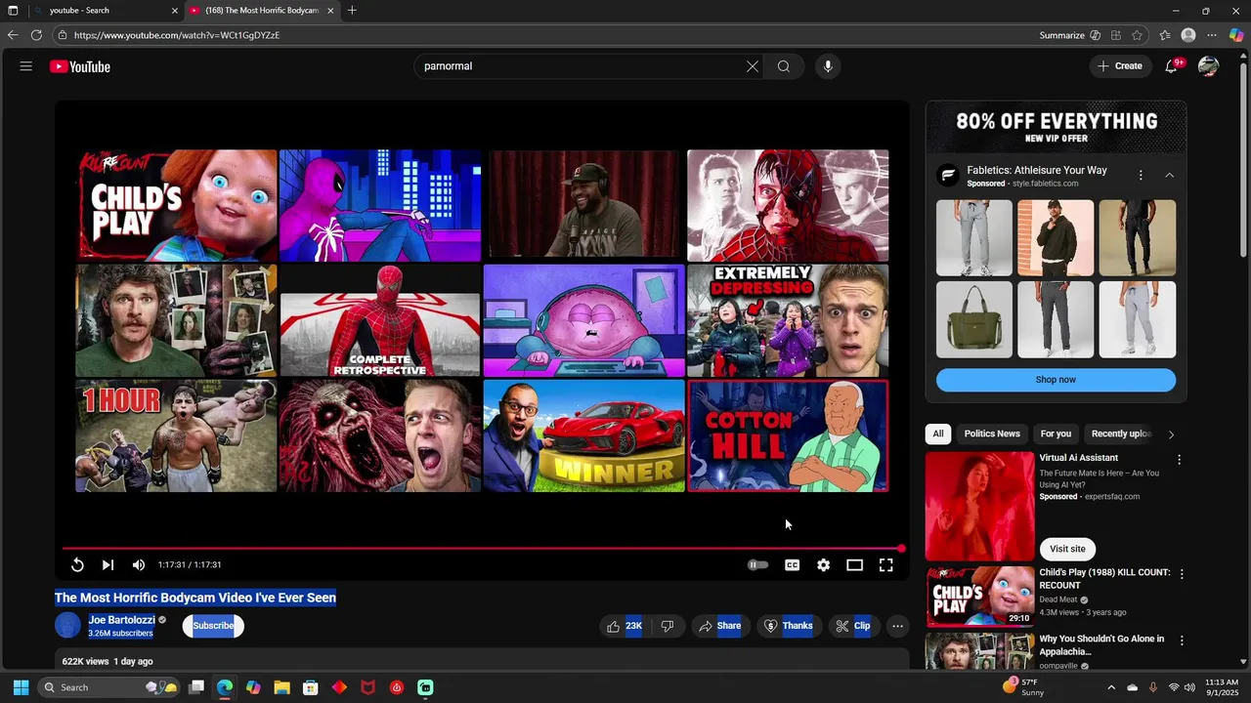Click the video progress bar

click(x=482, y=549)
